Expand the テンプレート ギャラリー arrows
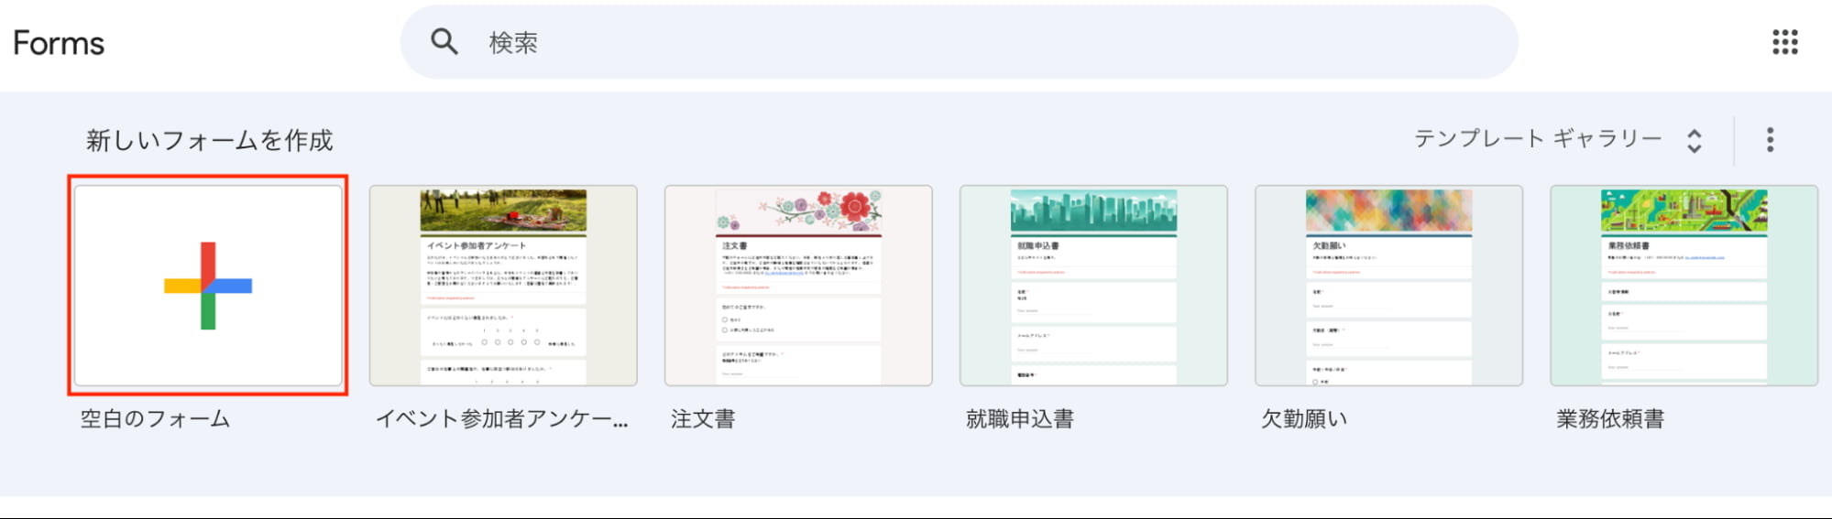 pos(1695,140)
